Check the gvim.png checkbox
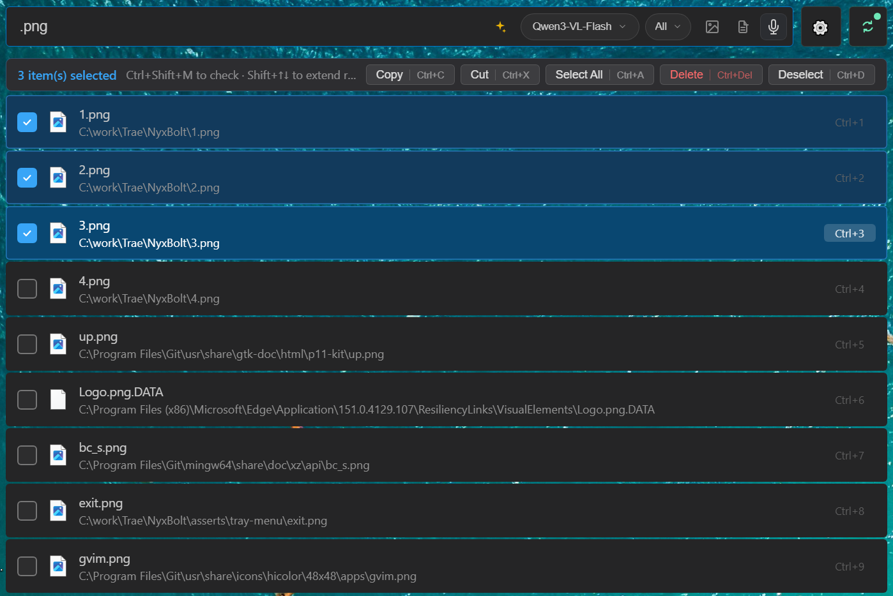 [27, 566]
